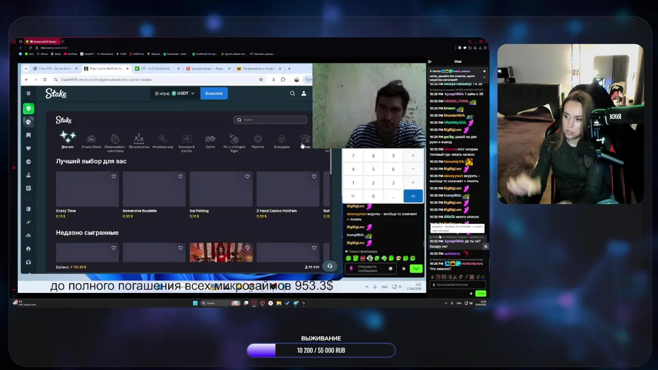Click 'Выживание' 10 200 / 55 000 RUB progress bar
Screen dimensions: 658x370
click(321, 350)
